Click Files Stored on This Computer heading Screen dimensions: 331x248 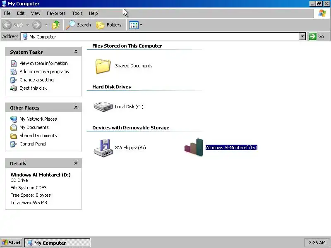pos(127,46)
